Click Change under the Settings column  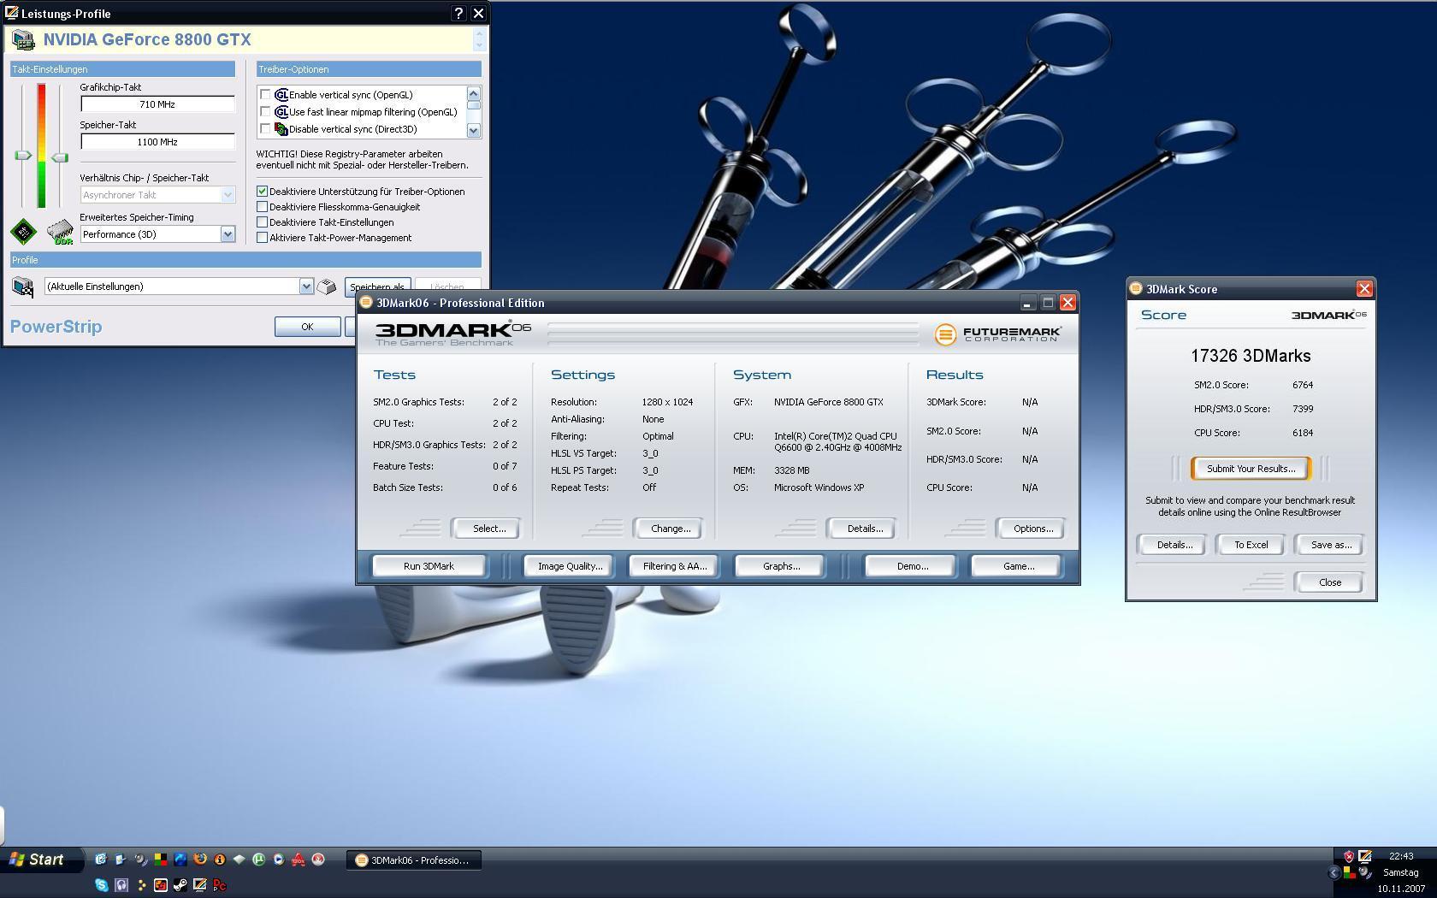tap(671, 529)
